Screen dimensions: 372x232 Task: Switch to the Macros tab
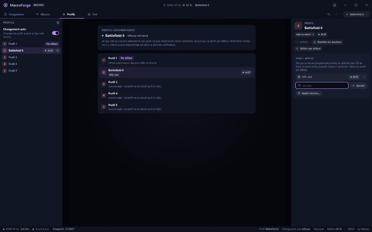[x=43, y=15]
